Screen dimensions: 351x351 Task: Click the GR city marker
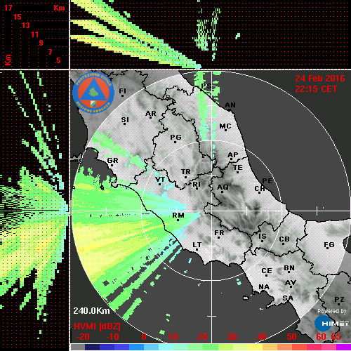(112, 166)
